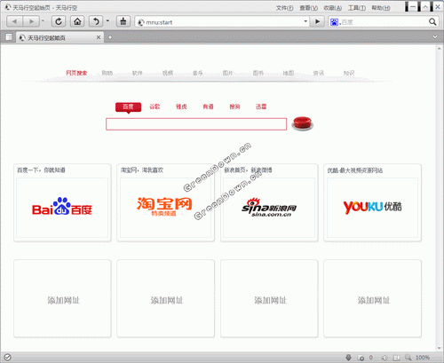The image size is (444, 363).
Task: Expand the tab list chevron at tab bar end
Action: coord(435,37)
